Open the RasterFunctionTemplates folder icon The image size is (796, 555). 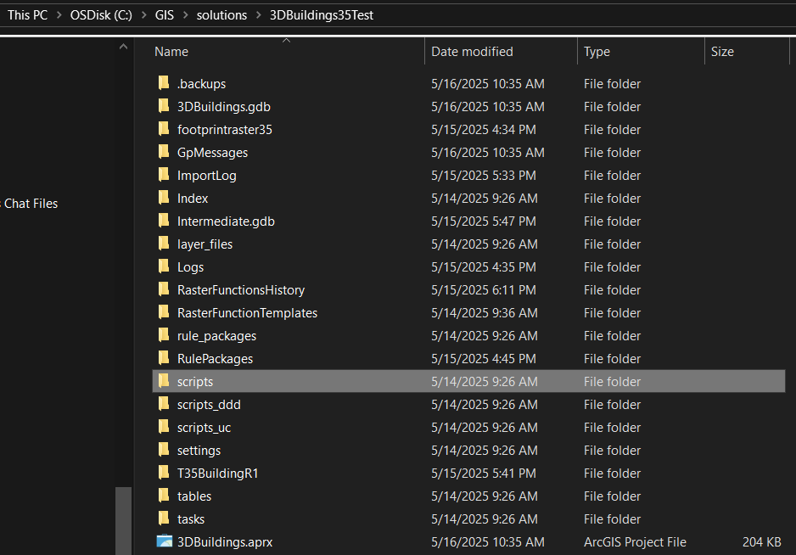[164, 312]
